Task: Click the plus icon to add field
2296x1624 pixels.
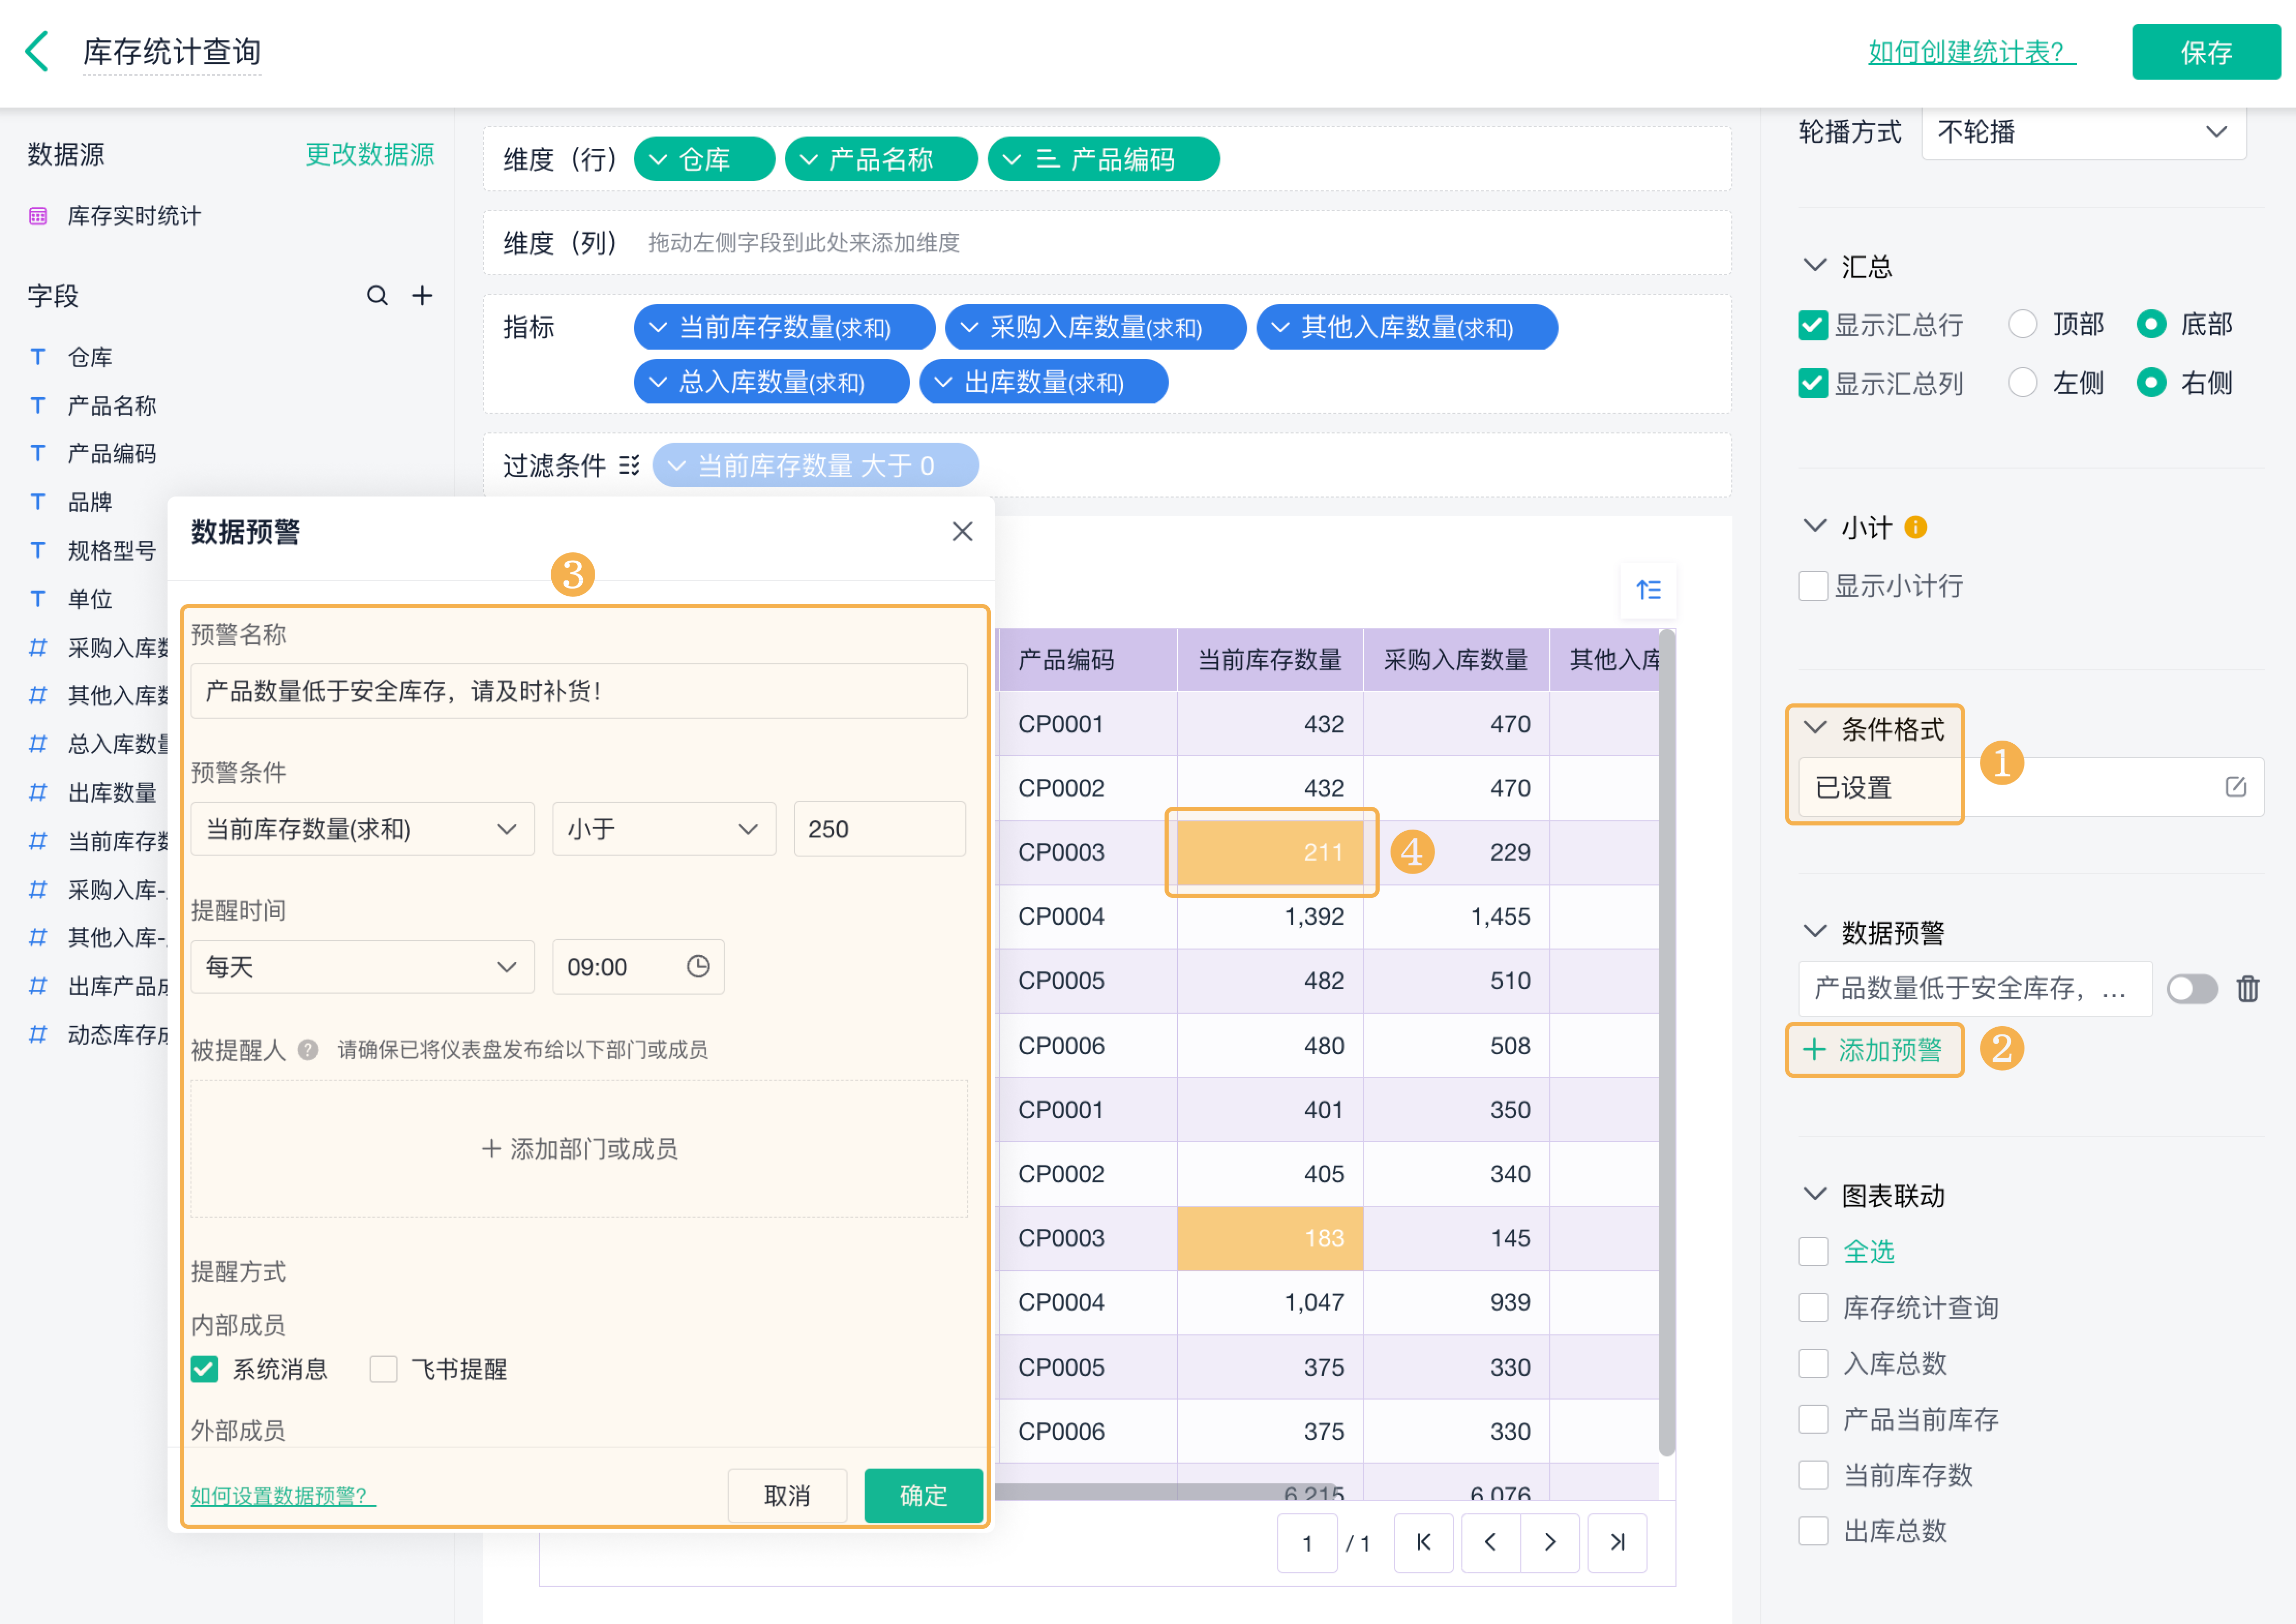Action: (422, 296)
